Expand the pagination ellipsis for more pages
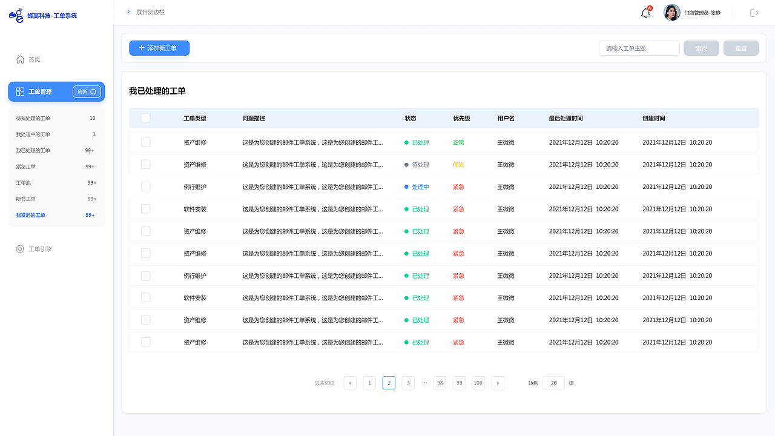The height and width of the screenshot is (436, 775). (x=424, y=383)
